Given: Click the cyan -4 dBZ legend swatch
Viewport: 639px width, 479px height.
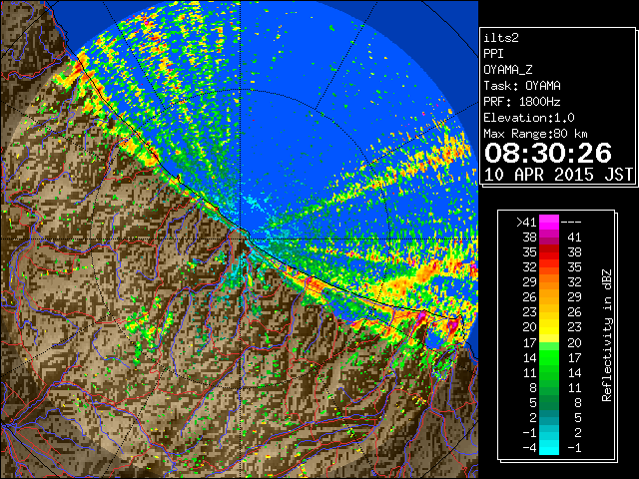Looking at the screenshot, I should (549, 447).
